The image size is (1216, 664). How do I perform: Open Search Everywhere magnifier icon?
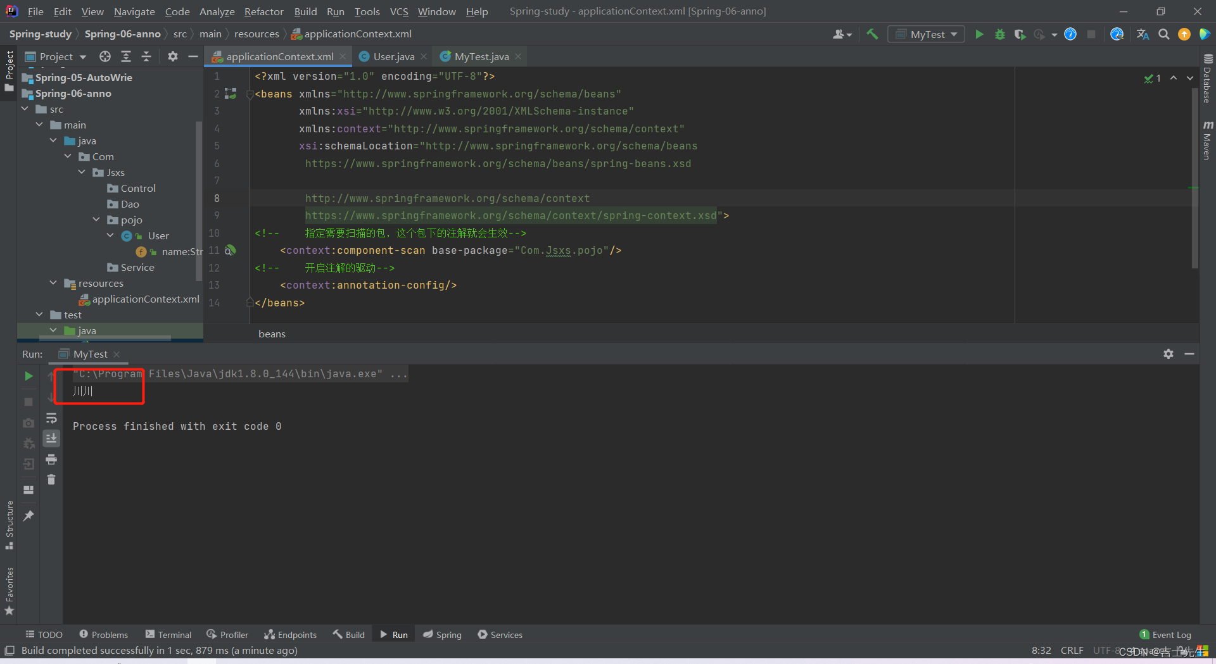pos(1164,34)
